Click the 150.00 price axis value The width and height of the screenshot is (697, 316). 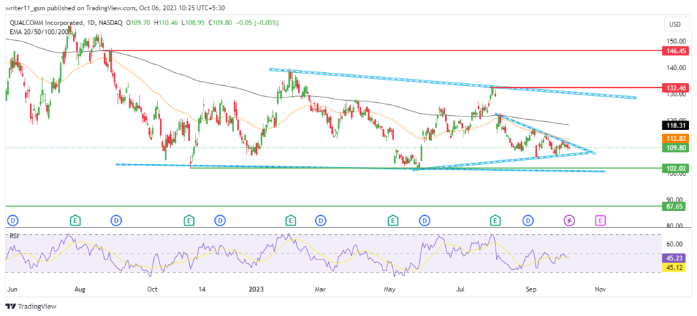(676, 41)
